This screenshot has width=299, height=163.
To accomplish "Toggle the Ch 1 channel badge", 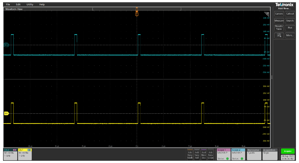I will [25, 154].
